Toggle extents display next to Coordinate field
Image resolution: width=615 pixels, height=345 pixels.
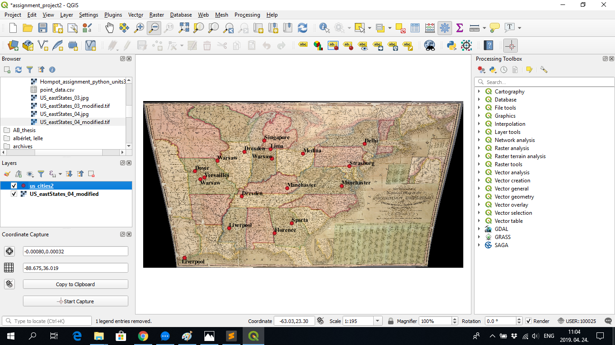pyautogui.click(x=321, y=321)
